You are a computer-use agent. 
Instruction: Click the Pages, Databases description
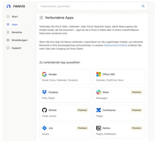(x=106, y=134)
